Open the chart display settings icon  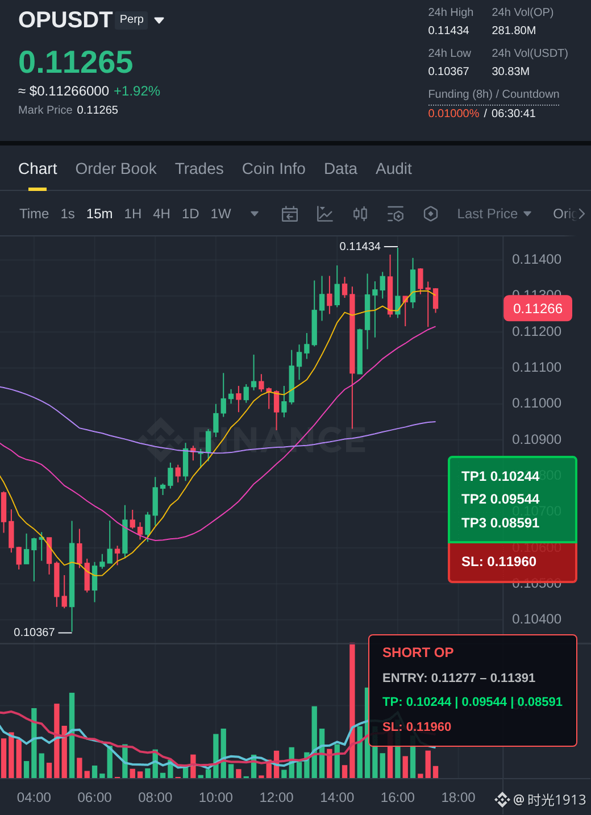[396, 214]
